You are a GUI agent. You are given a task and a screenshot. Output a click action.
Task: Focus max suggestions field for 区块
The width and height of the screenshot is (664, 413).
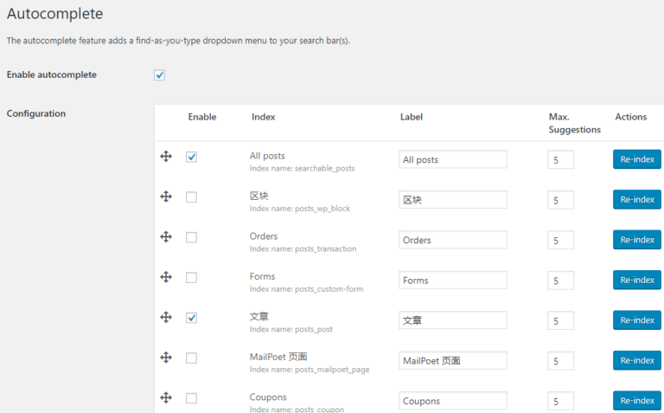point(560,200)
